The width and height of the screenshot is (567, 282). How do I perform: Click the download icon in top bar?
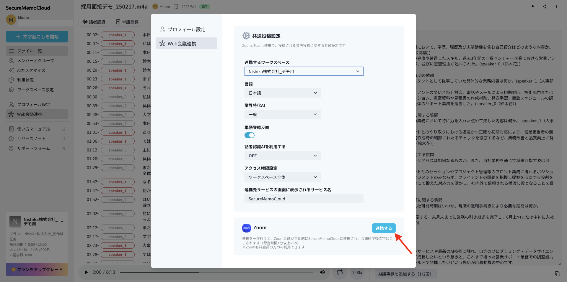pos(533,6)
